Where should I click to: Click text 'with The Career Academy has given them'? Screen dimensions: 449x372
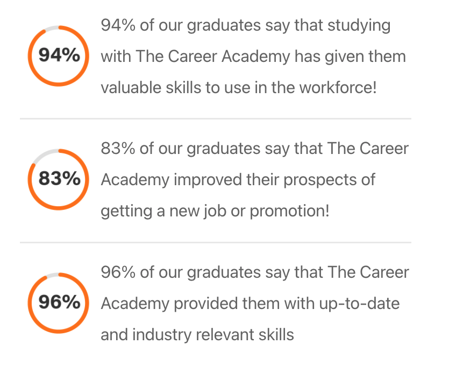pos(253,56)
